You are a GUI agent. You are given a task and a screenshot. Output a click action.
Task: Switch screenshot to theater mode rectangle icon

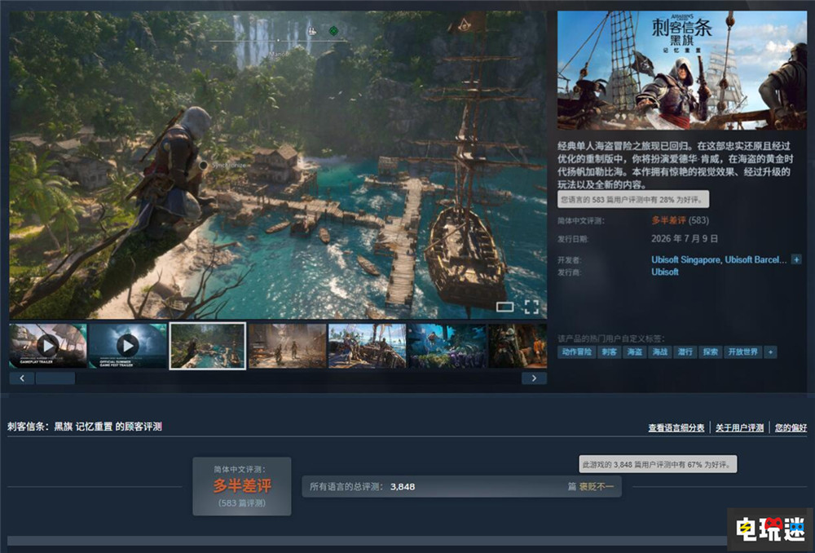coord(504,307)
